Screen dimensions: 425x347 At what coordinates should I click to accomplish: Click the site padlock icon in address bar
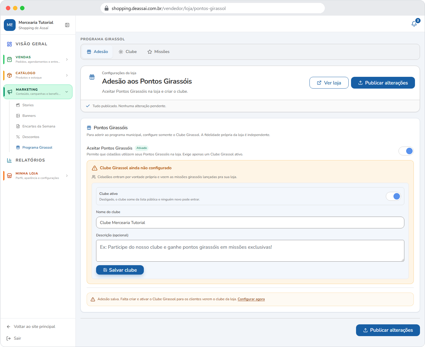coord(107,8)
